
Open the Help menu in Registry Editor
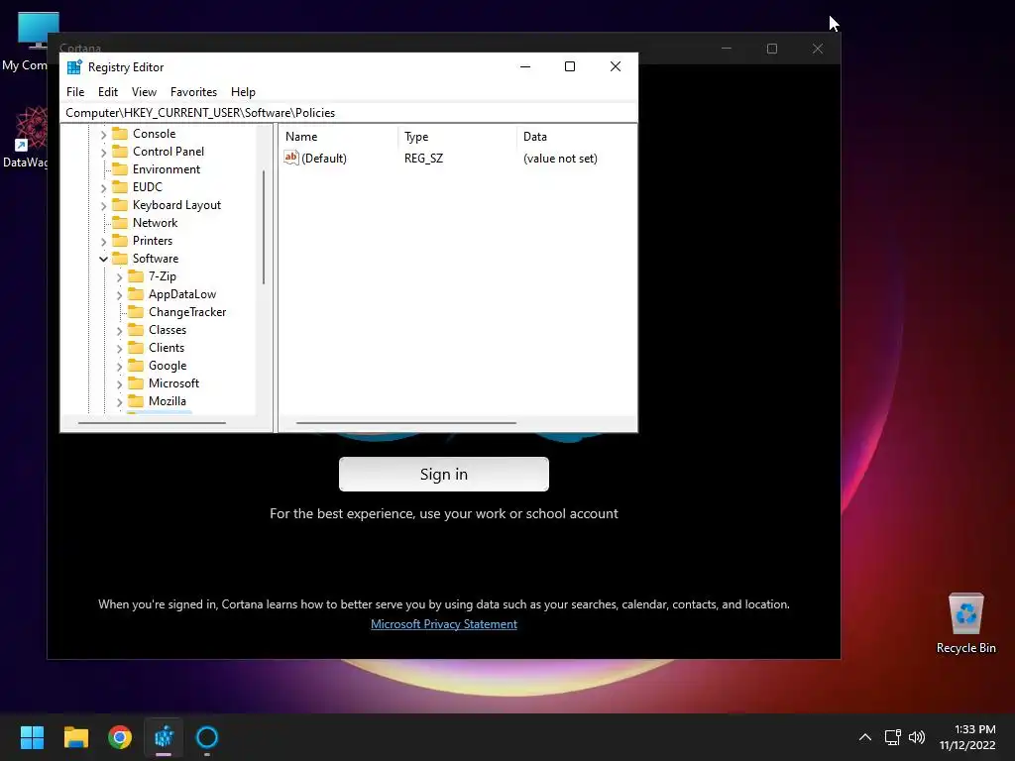click(x=243, y=92)
